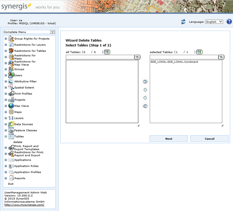Viewport: 233px width, 211px height.
Task: Select delete under Tables menu
Action: point(18,142)
